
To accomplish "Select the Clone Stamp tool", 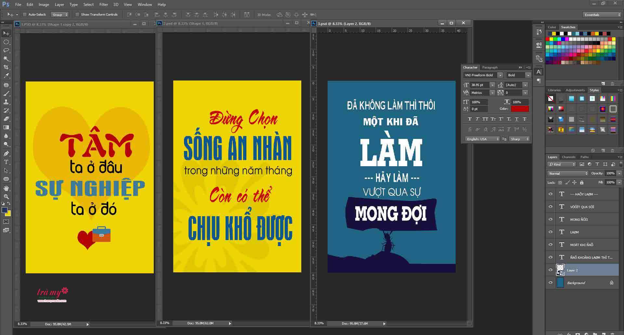I will (x=6, y=102).
